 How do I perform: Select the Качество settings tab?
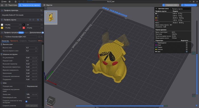[x=5, y=41]
